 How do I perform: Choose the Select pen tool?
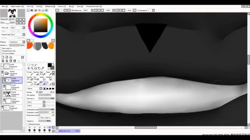pos(43,79)
